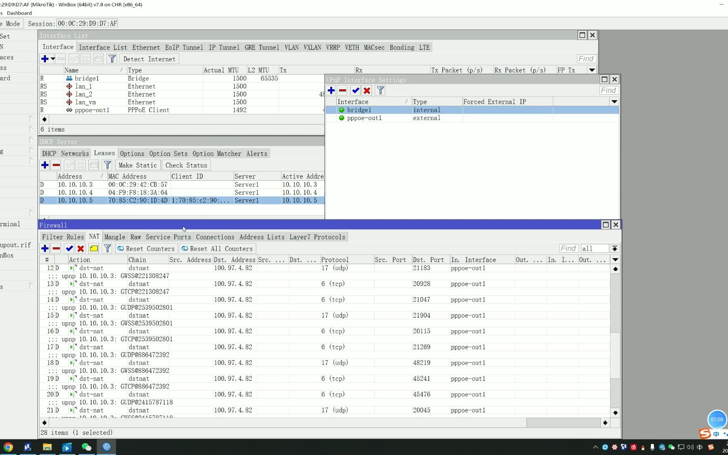
Task: Add NAT rule with plus icon in Firewall
Action: (x=45, y=249)
